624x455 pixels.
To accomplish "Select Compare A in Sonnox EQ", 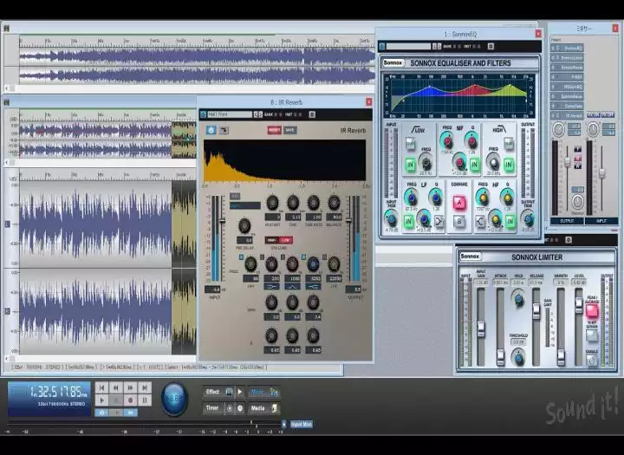I will (x=458, y=203).
